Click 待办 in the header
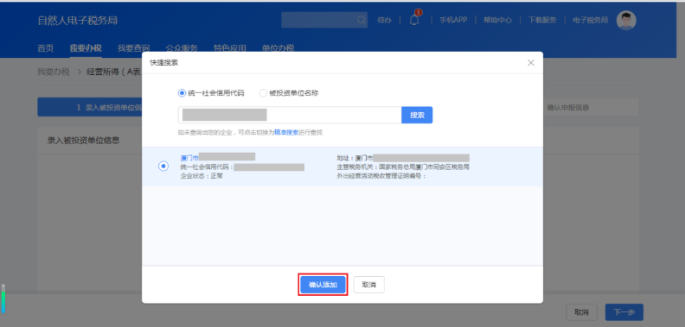 pyautogui.click(x=384, y=20)
